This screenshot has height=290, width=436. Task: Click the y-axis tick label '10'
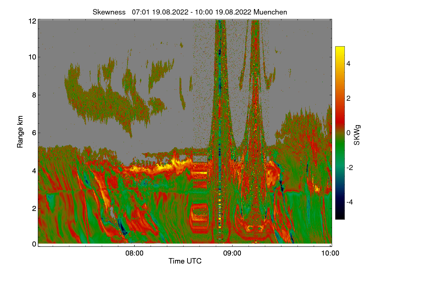(x=32, y=57)
